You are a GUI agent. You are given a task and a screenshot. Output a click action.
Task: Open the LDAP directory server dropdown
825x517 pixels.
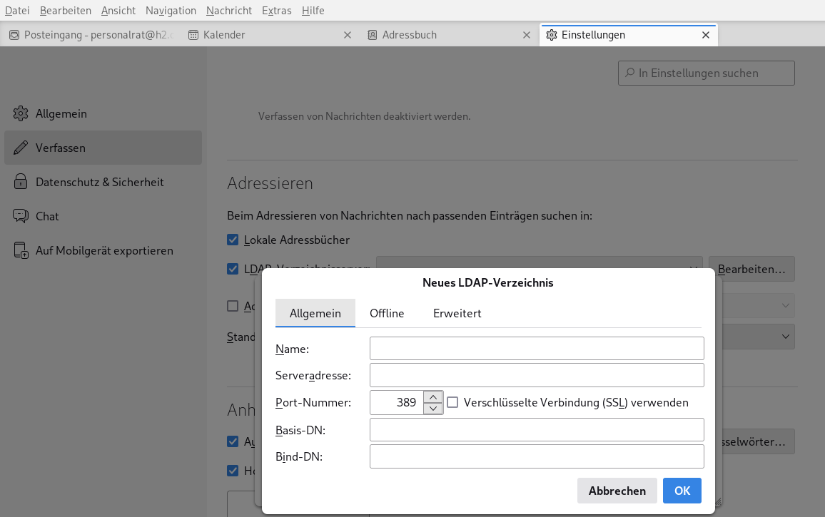click(539, 268)
